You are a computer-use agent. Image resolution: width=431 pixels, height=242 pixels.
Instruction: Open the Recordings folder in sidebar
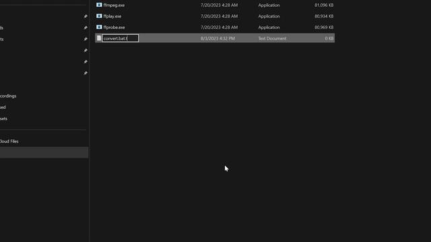[x=8, y=96]
